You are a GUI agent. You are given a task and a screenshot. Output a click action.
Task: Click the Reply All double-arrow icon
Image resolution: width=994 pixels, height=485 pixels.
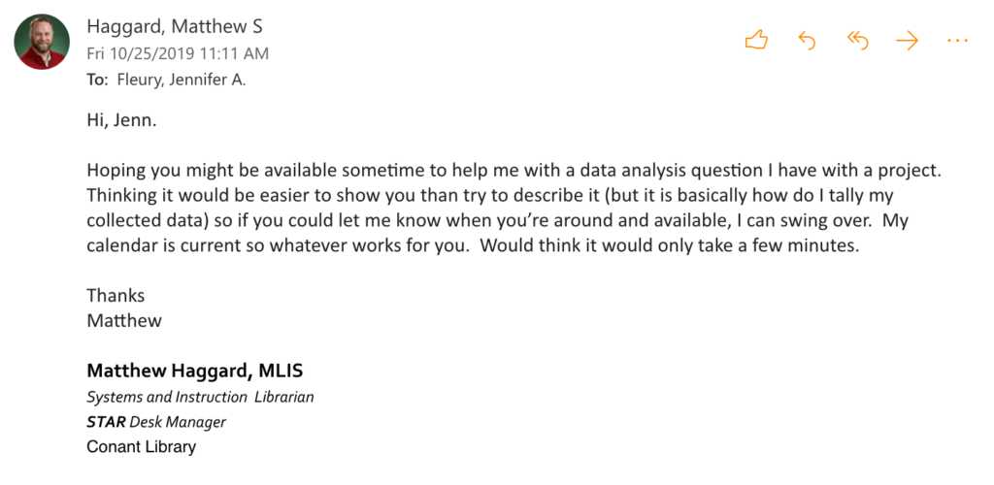857,40
